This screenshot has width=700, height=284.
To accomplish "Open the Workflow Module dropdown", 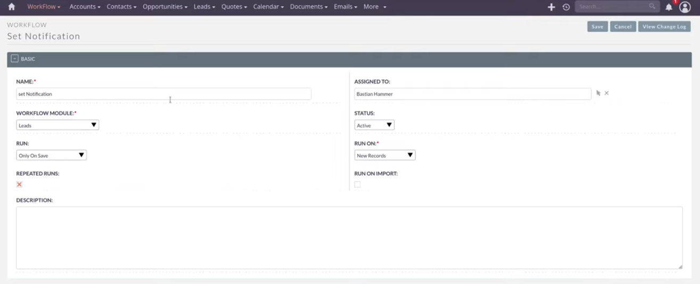I will click(x=57, y=125).
